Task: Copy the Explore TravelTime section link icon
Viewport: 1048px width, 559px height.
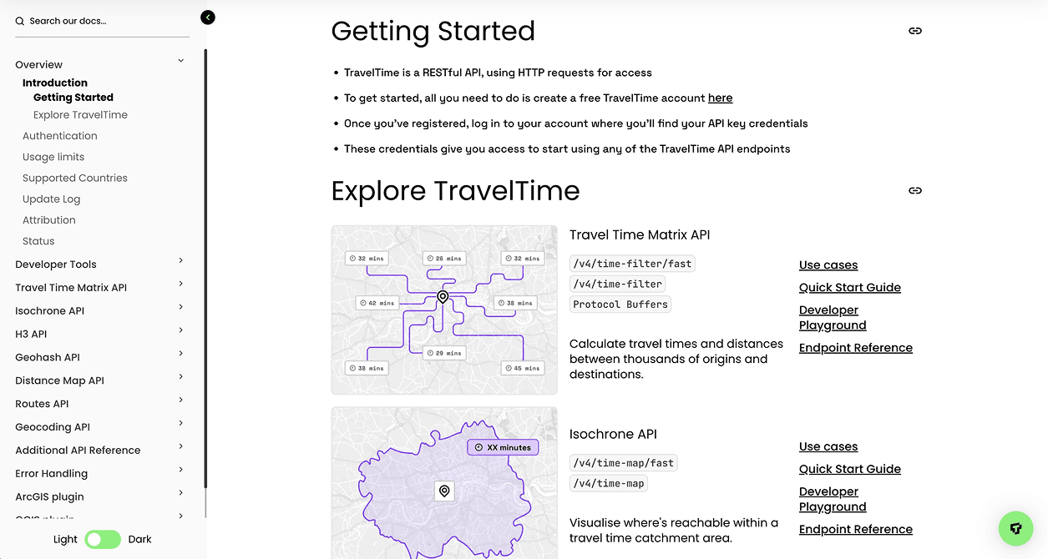Action: click(915, 190)
